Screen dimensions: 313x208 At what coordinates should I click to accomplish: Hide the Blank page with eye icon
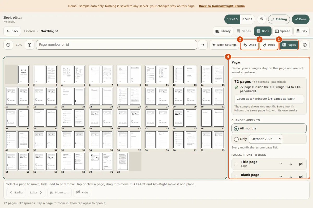[x=301, y=177]
